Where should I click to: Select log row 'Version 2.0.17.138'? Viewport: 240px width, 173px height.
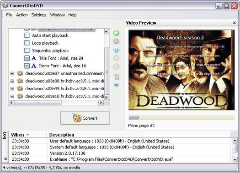point(120,153)
